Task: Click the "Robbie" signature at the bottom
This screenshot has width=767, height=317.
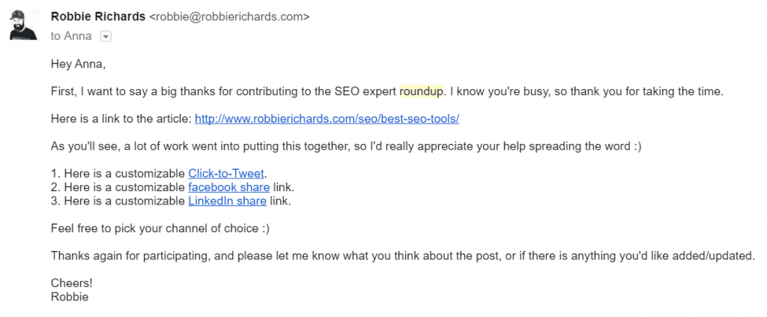Action: [70, 297]
